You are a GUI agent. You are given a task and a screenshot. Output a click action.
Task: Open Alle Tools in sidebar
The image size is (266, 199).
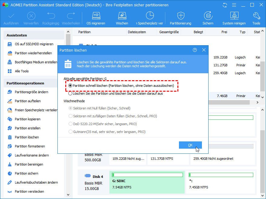click(18, 71)
